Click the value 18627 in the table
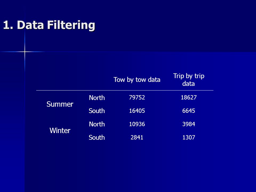The height and width of the screenshot is (192, 256). [x=189, y=98]
